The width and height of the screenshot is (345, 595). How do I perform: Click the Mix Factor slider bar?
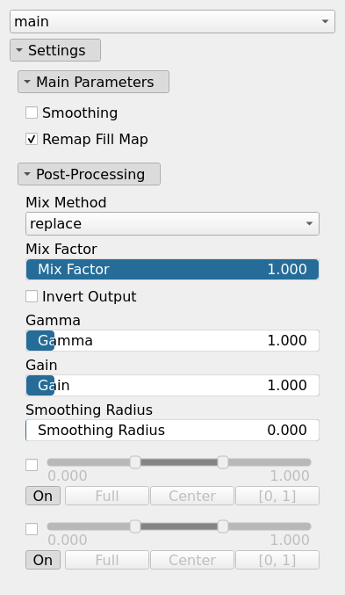click(172, 270)
